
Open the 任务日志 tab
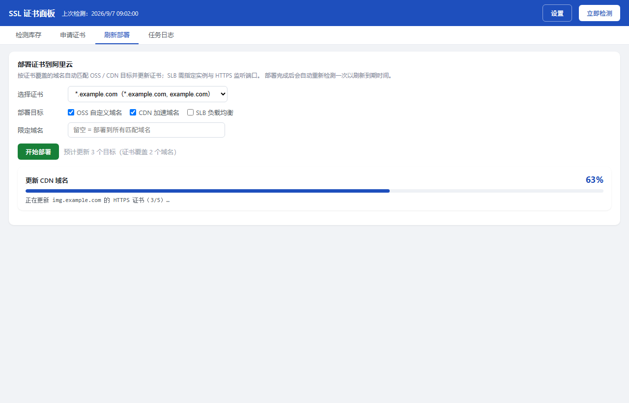[161, 35]
